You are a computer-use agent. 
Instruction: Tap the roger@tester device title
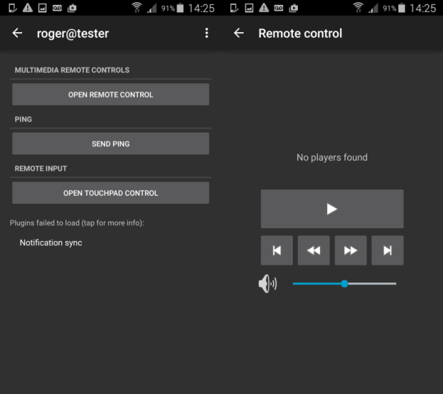click(73, 34)
